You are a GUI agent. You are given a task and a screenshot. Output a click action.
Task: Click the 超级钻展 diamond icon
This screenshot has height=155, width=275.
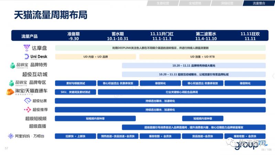coord(27,101)
